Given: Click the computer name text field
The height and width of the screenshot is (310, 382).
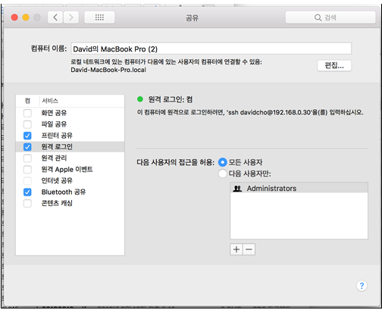Looking at the screenshot, I should click(x=211, y=49).
